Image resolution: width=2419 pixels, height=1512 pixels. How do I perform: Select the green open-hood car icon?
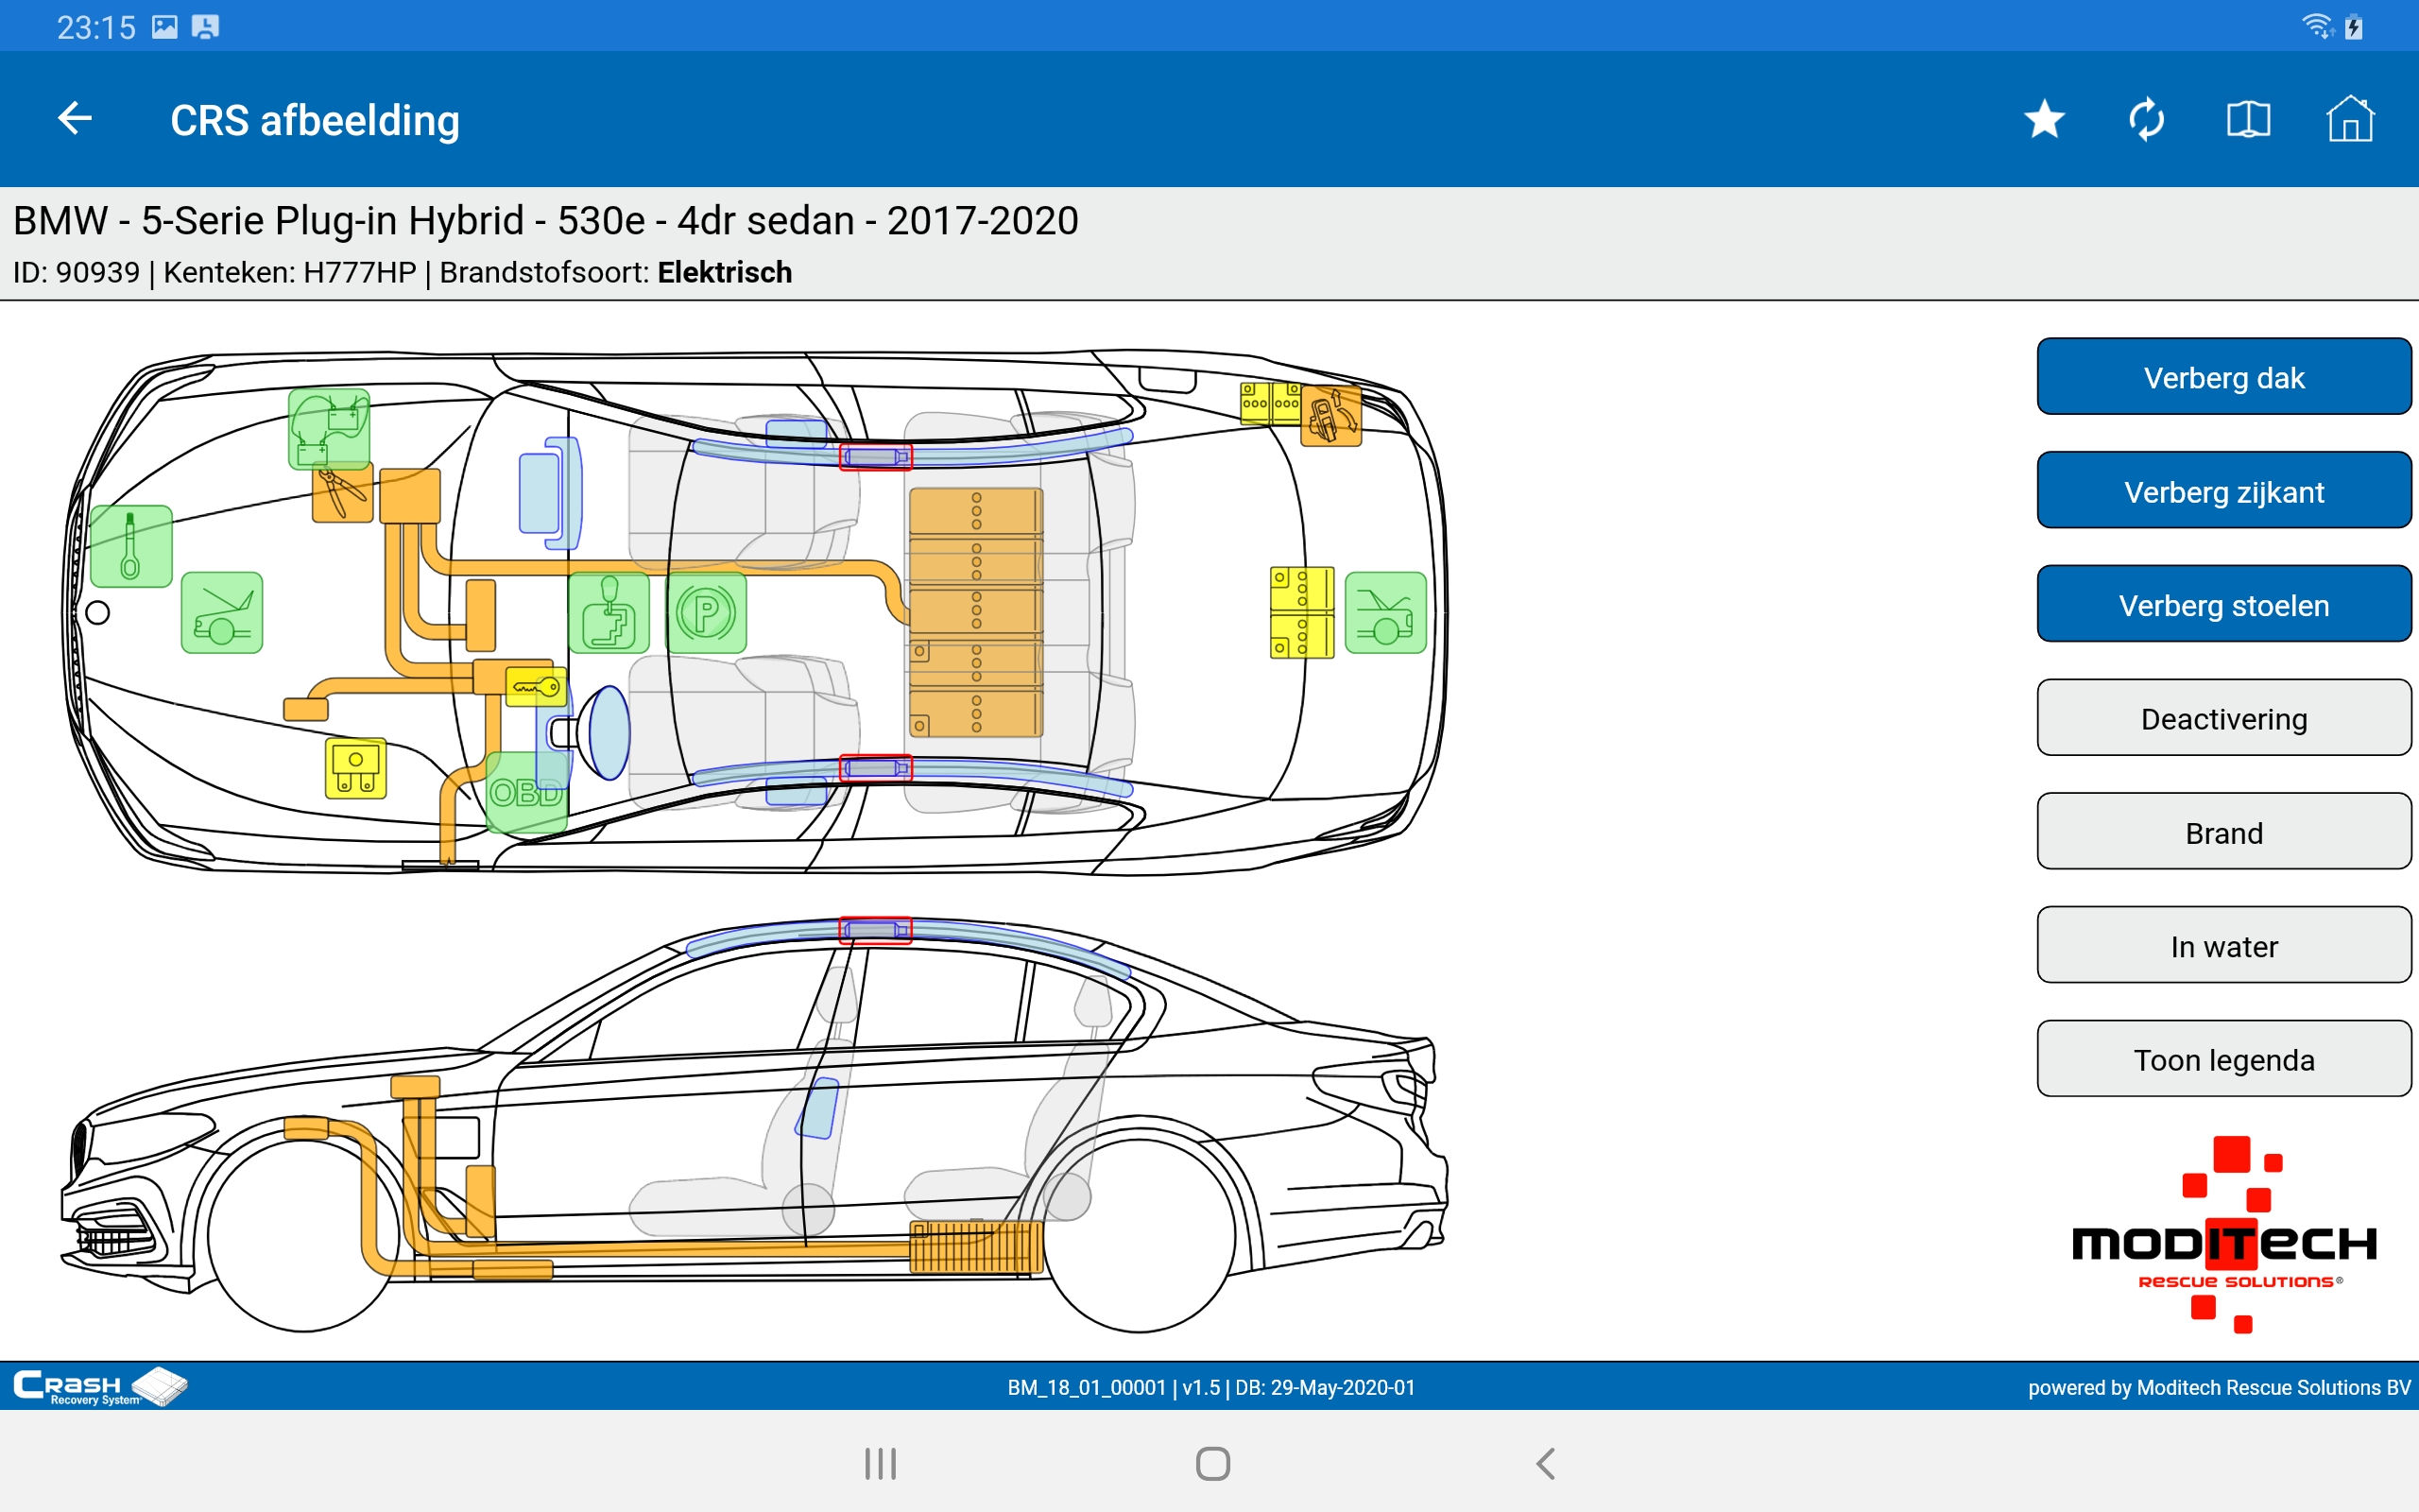pos(222,613)
